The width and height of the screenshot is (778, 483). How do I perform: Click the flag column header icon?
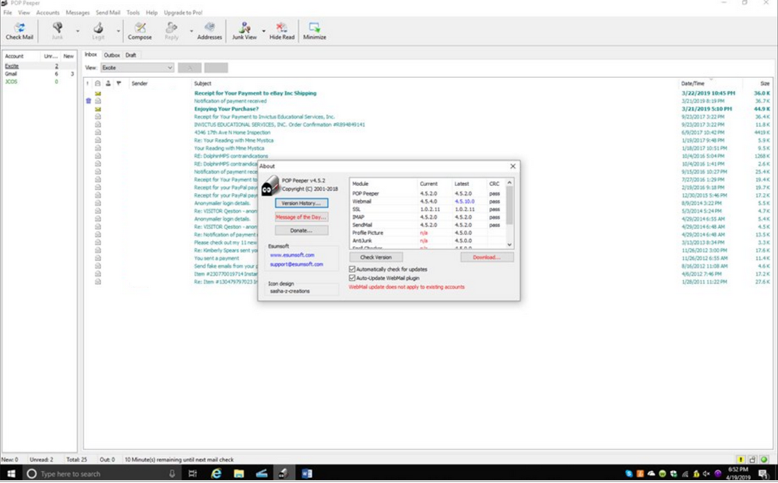(x=119, y=83)
